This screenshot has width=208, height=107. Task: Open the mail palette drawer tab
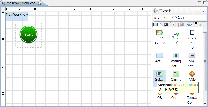174,25
